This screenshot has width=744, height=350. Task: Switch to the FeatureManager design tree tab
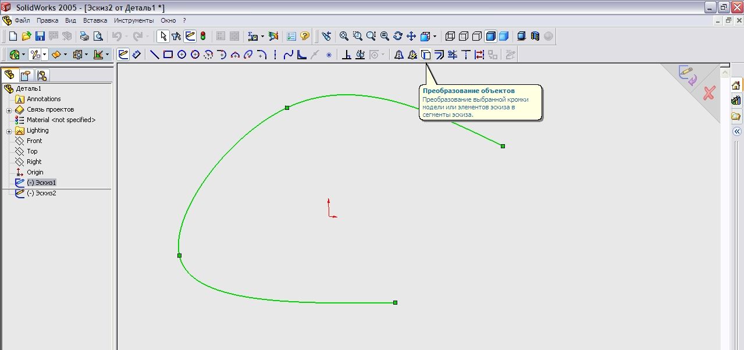(9, 75)
